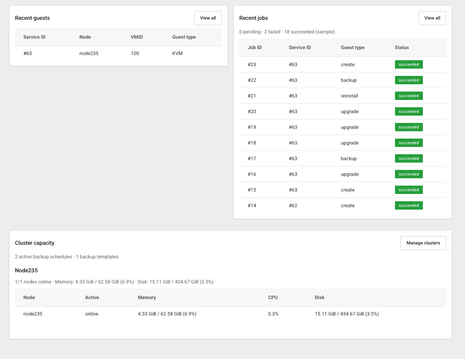Click upgrade type in job #16 row
Viewport: 465px width, 359px height.
point(350,174)
